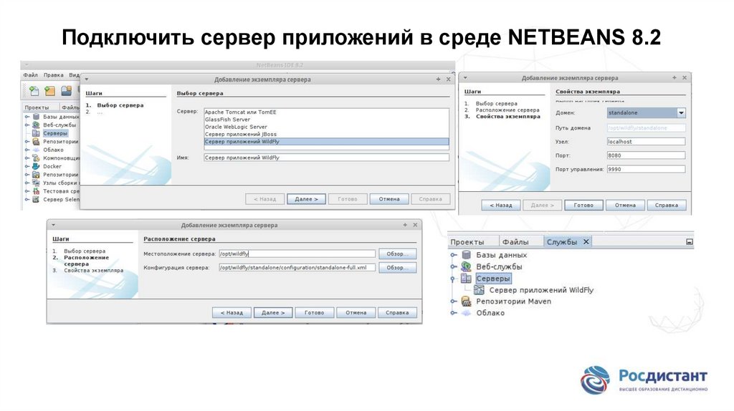Click the database icon in Службы tab panel

pyautogui.click(x=466, y=255)
